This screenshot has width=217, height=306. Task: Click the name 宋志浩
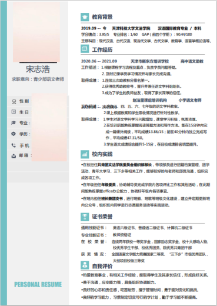click(38, 69)
